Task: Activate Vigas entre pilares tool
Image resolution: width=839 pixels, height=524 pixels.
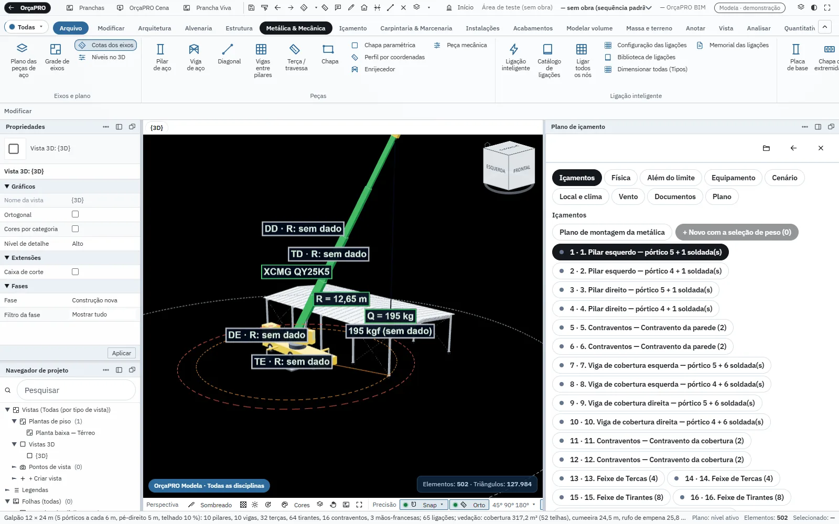Action: [x=262, y=60]
